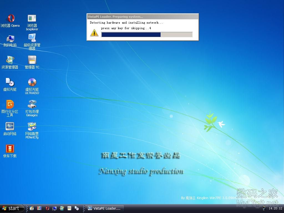
Task: Select VistaPE Loader taskbar button
Action: click(105, 209)
